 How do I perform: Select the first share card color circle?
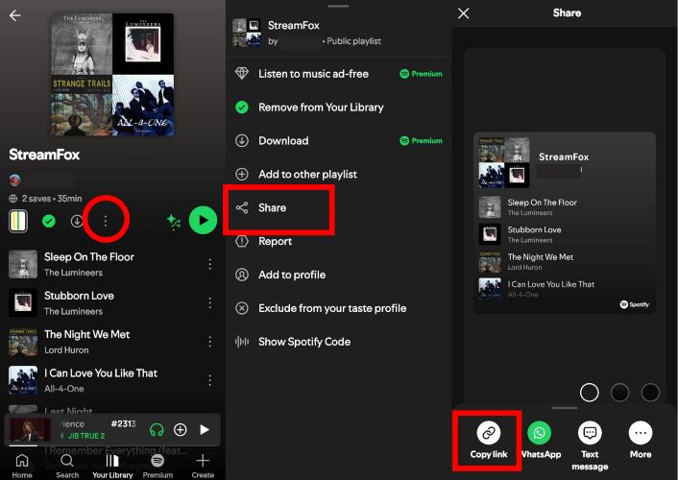click(x=590, y=392)
